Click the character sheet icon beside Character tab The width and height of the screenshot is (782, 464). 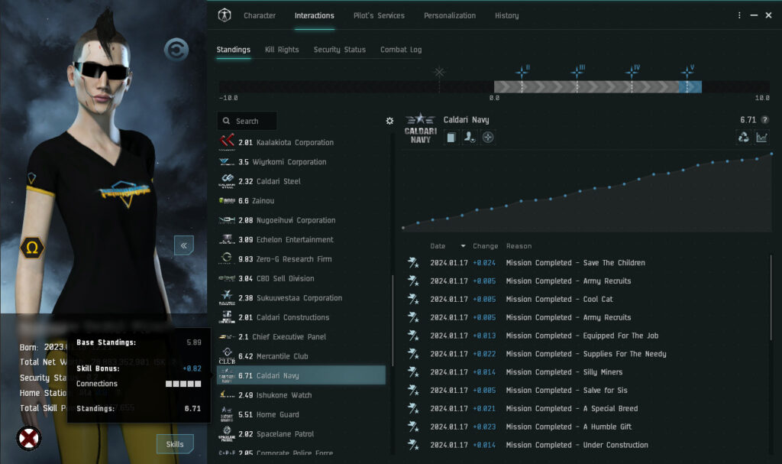[225, 15]
